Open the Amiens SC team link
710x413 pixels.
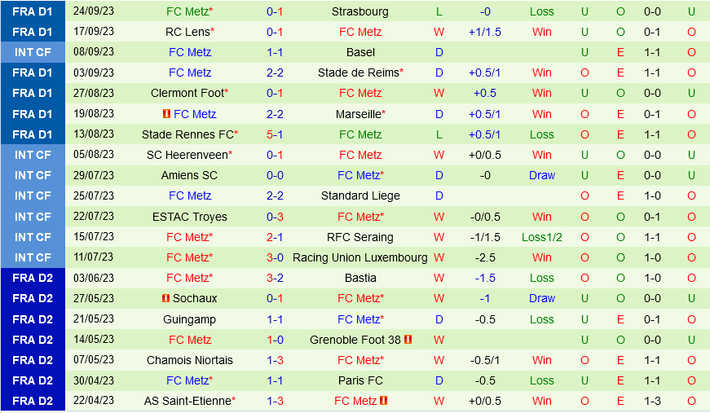pyautogui.click(x=190, y=175)
